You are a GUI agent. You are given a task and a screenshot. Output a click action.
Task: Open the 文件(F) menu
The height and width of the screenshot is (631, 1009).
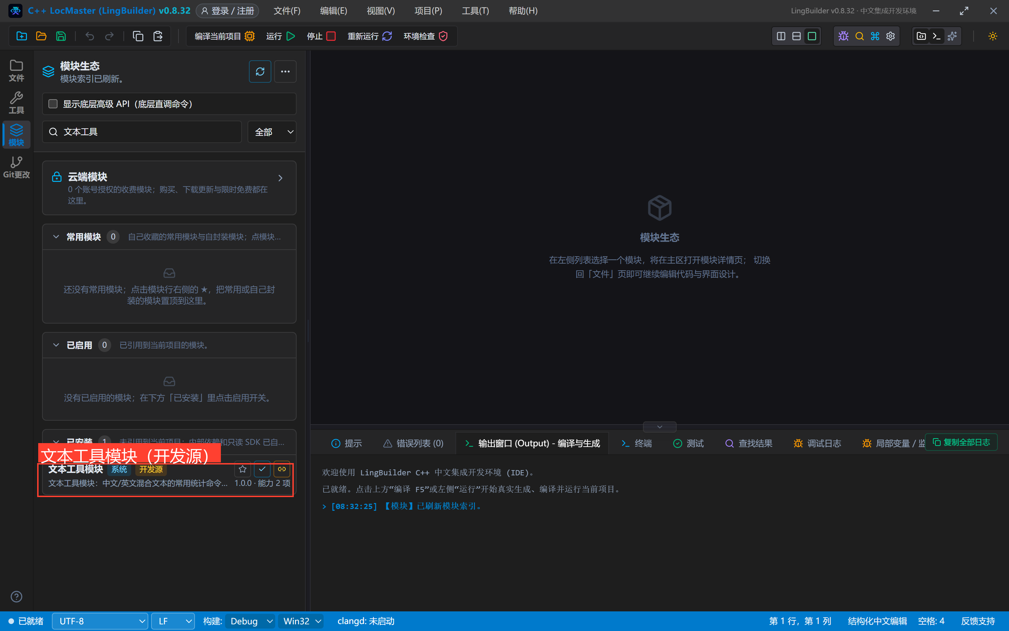(x=287, y=11)
